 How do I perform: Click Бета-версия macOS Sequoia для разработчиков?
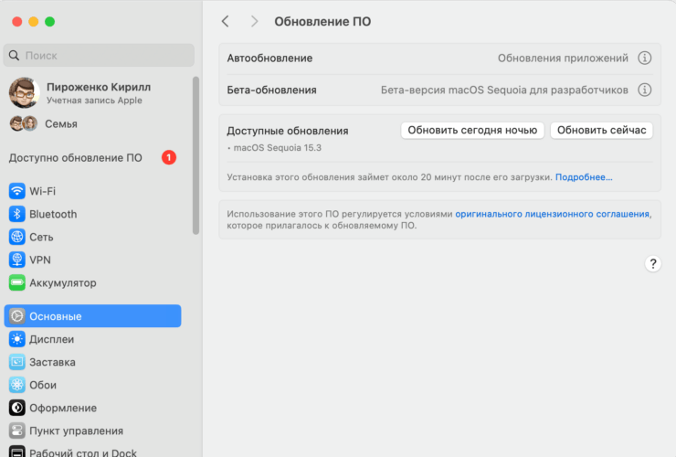point(504,90)
